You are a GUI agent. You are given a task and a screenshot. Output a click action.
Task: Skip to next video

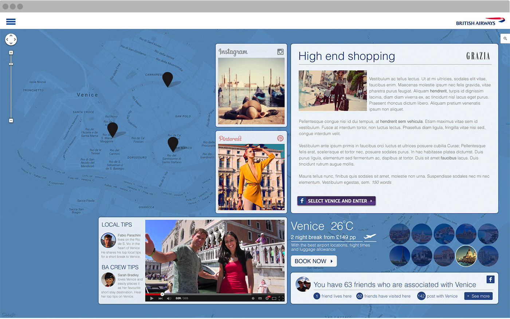pyautogui.click(x=160, y=299)
